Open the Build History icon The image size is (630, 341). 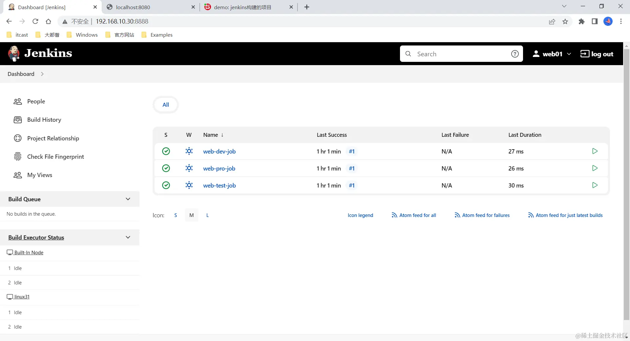point(18,120)
